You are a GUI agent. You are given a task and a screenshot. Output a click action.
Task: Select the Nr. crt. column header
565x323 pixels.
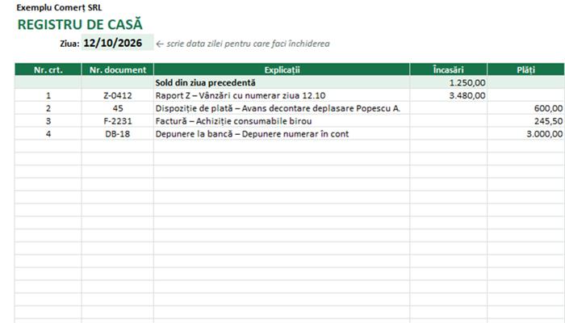click(x=48, y=69)
